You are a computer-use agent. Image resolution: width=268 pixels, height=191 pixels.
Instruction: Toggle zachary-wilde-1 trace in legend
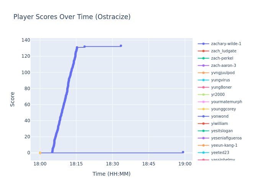coord(226,44)
